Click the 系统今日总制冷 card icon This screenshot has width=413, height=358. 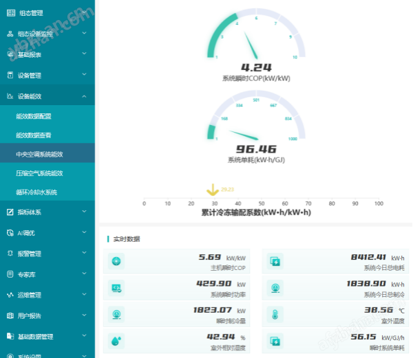click(275, 288)
